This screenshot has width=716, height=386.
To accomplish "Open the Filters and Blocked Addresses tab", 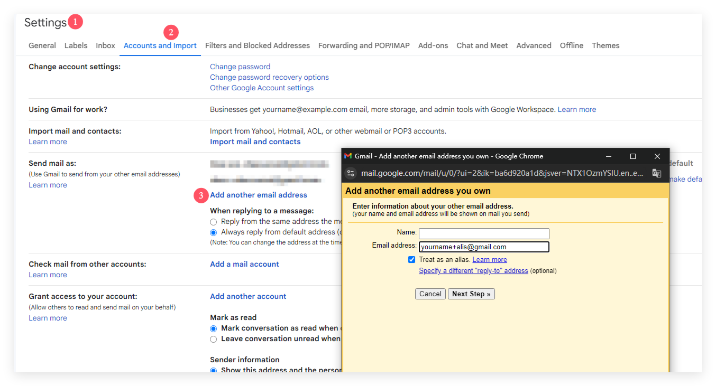I will (258, 45).
